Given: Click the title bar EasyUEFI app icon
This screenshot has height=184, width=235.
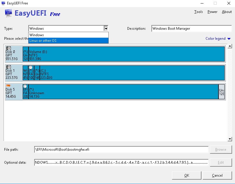Looking at the screenshot, I should click(3, 3).
